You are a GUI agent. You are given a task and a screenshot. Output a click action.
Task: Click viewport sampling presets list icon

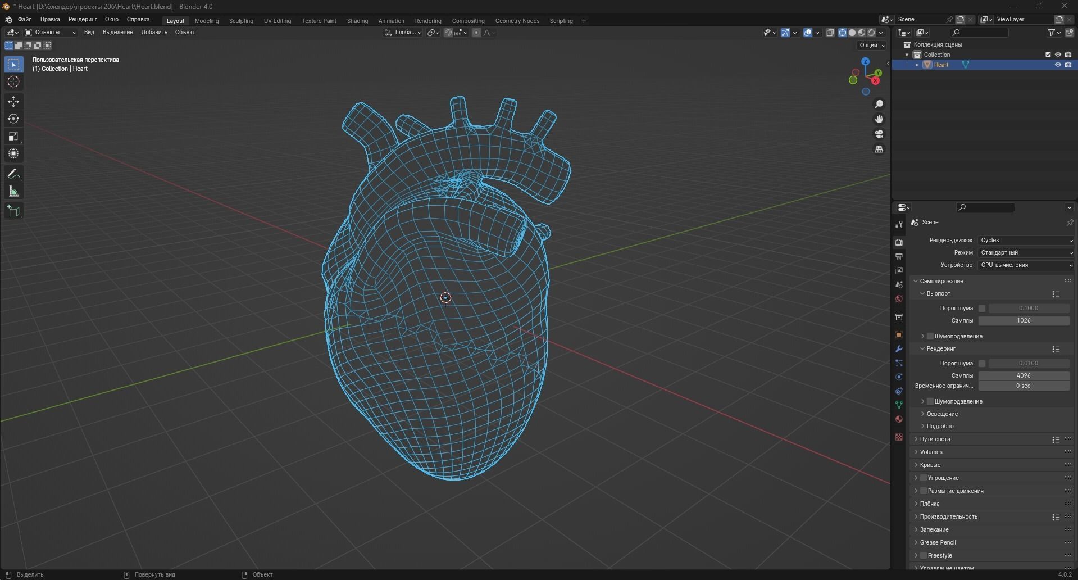(x=1056, y=294)
